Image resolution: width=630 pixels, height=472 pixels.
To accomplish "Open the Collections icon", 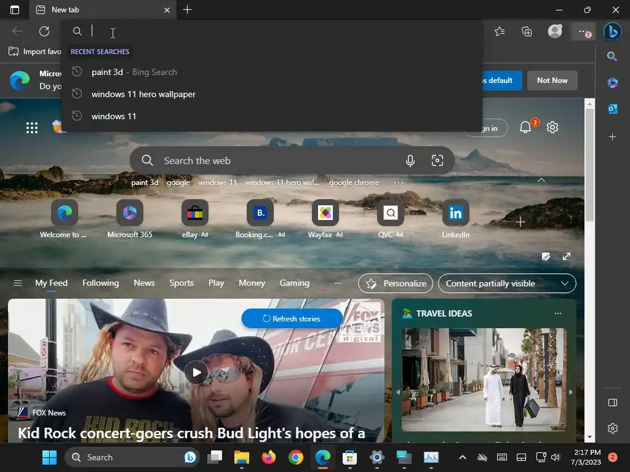I will point(527,31).
